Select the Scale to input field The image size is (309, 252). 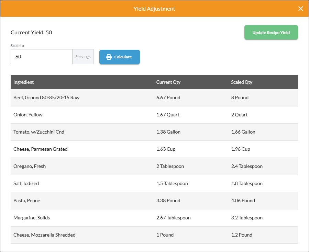41,56
